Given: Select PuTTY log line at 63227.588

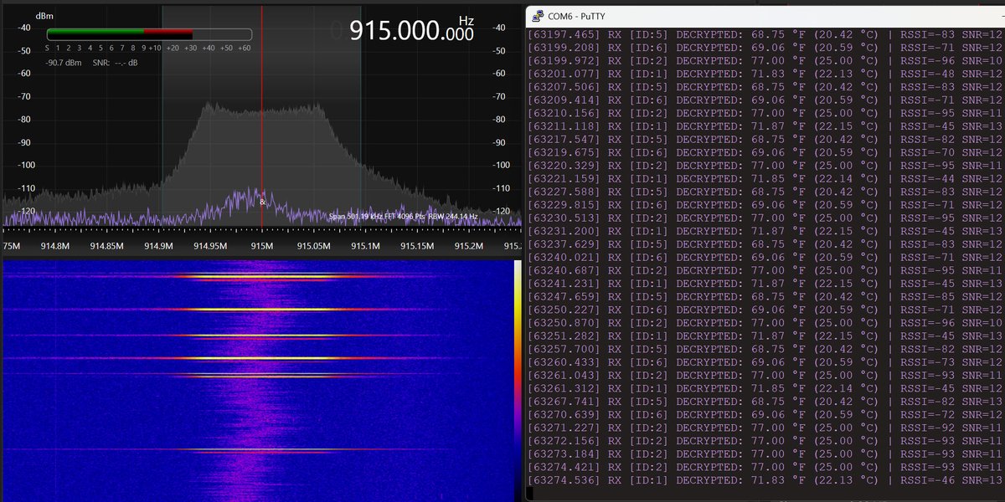Looking at the screenshot, I should tap(765, 192).
